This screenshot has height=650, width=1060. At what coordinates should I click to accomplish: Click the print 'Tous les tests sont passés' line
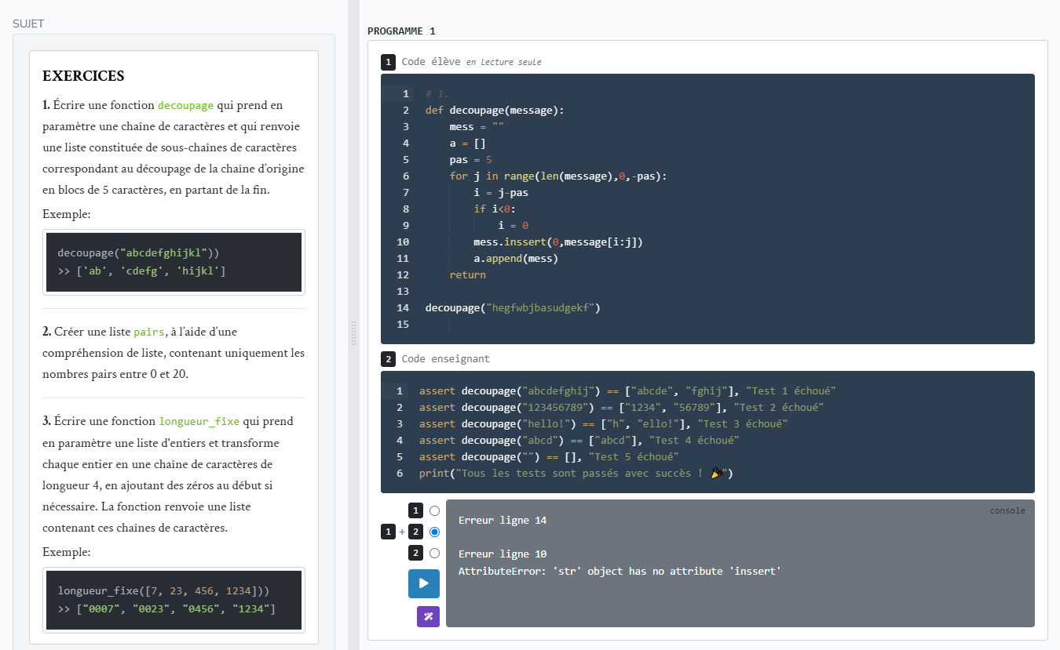pyautogui.click(x=576, y=474)
